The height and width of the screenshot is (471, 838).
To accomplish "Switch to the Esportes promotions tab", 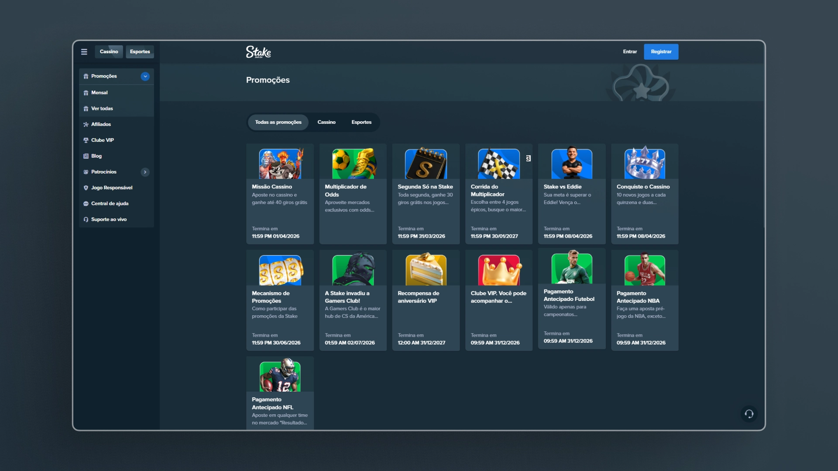I will [x=361, y=122].
